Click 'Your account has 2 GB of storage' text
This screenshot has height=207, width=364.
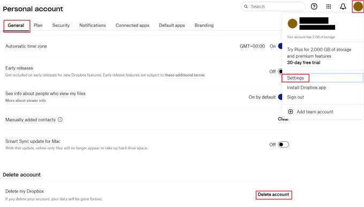[310, 37]
